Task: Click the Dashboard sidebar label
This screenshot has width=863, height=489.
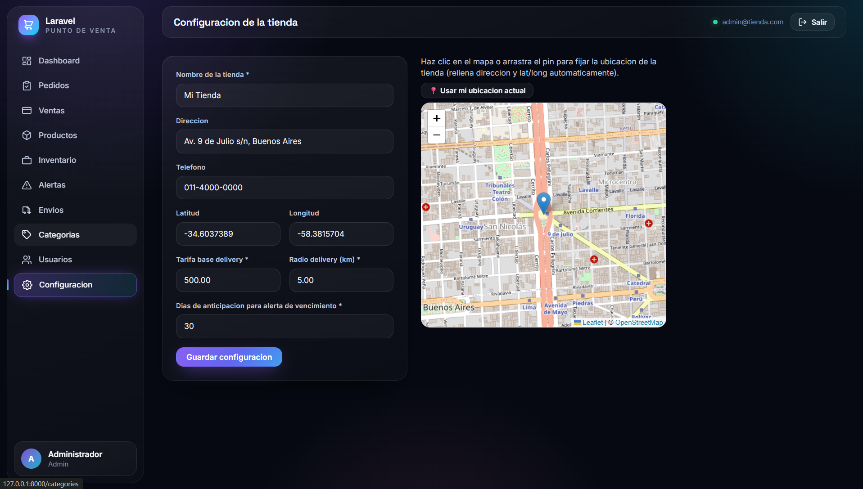Action: coord(59,61)
